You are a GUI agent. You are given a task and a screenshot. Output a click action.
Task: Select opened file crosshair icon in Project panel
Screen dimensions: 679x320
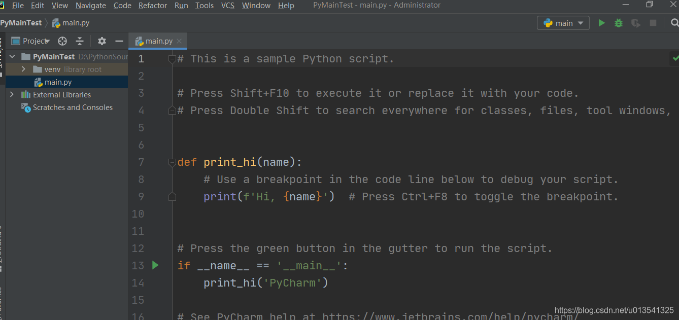point(62,41)
